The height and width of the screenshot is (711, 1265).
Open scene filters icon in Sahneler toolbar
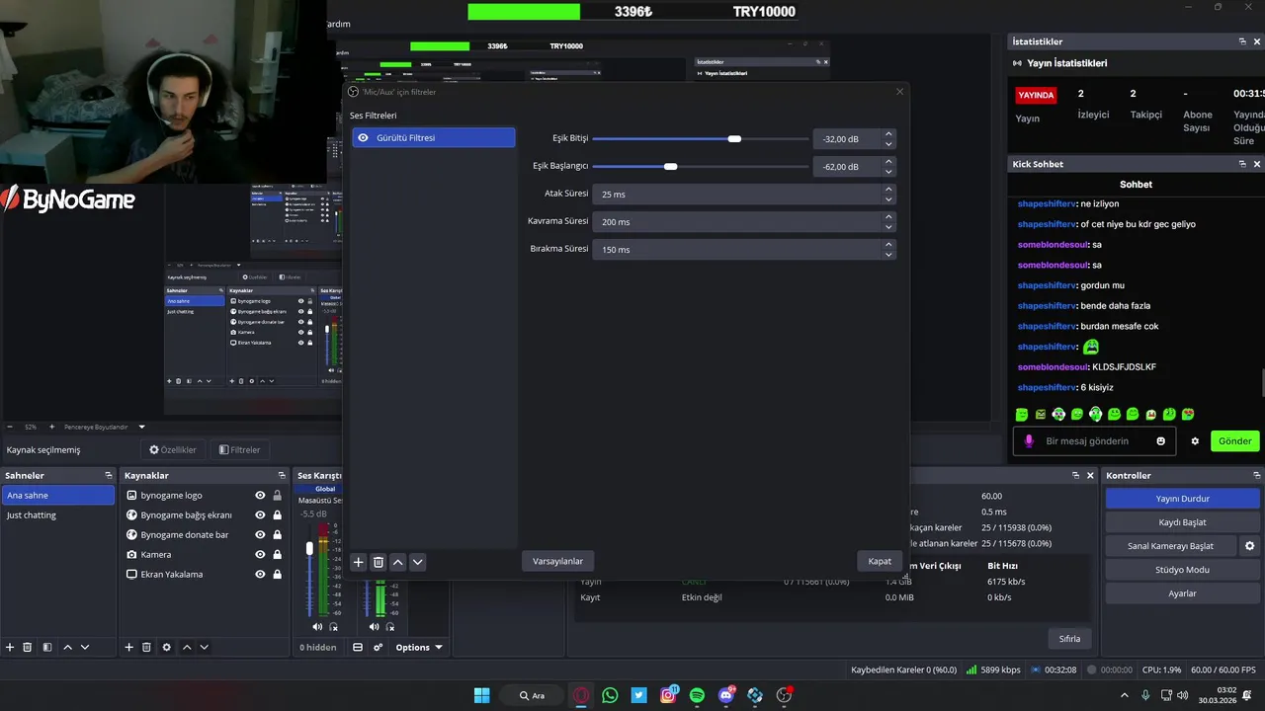(x=46, y=648)
